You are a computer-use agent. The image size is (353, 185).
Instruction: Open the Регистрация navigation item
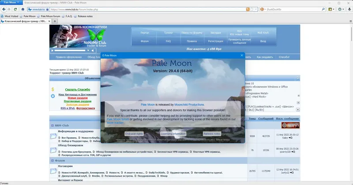coord(215,41)
